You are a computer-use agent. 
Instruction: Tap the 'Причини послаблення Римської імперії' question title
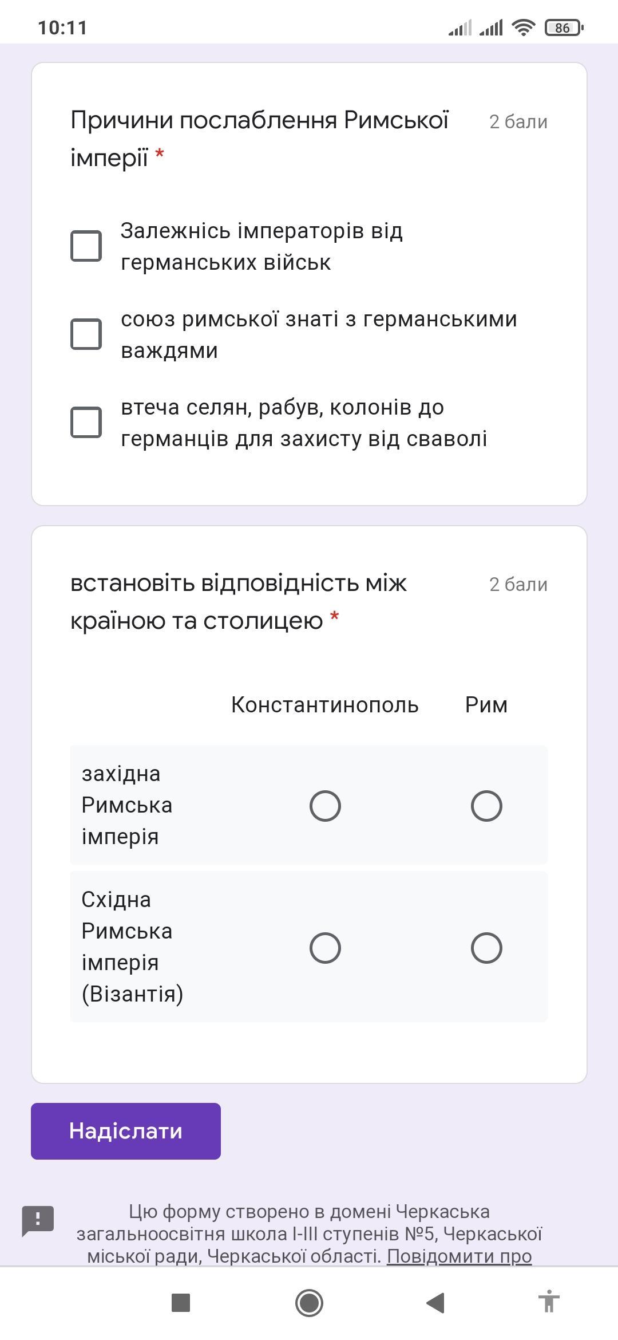[259, 139]
